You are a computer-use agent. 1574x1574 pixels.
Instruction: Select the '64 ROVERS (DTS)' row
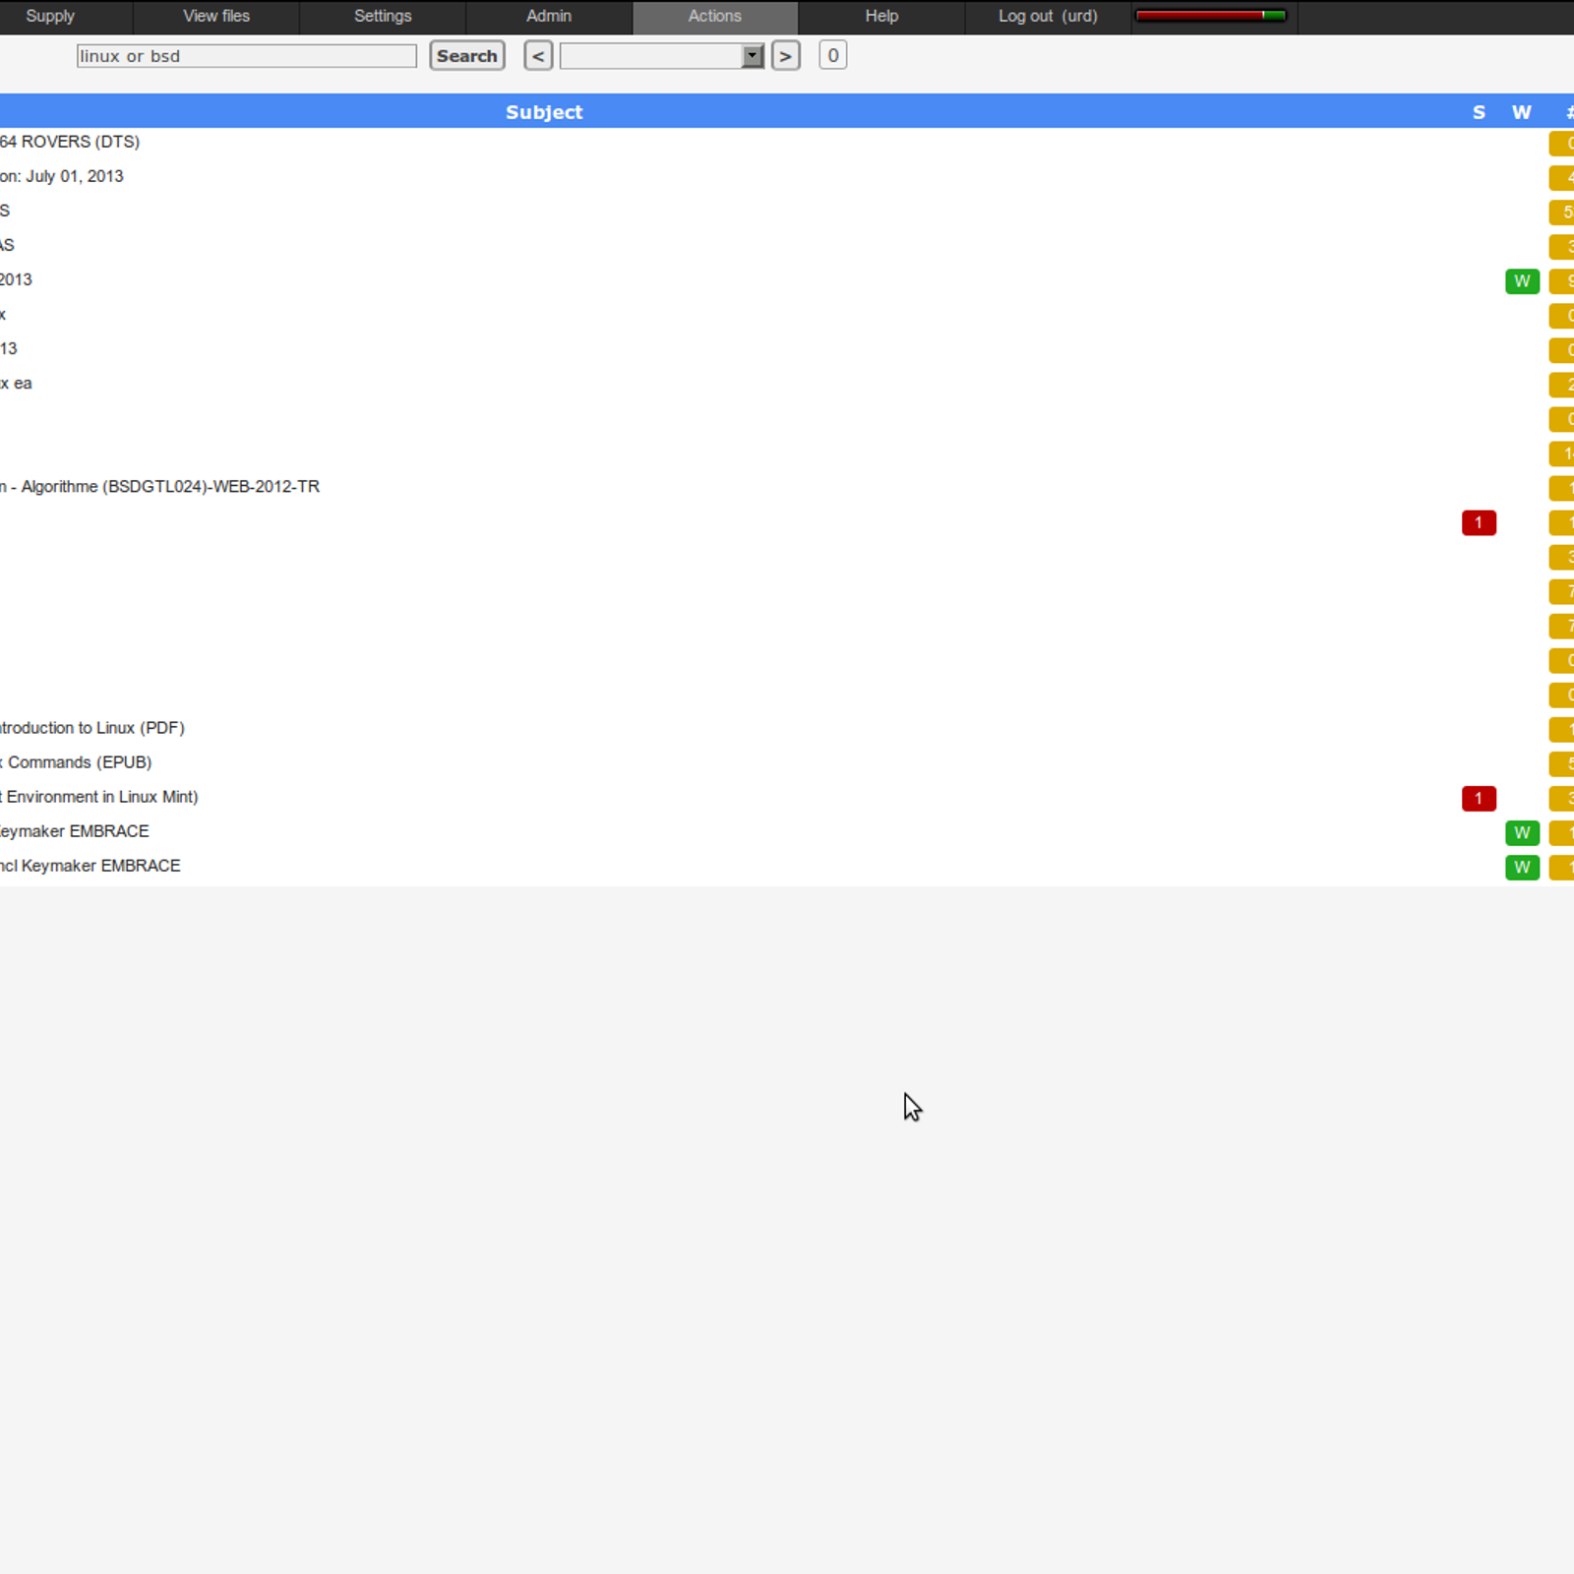pos(787,142)
